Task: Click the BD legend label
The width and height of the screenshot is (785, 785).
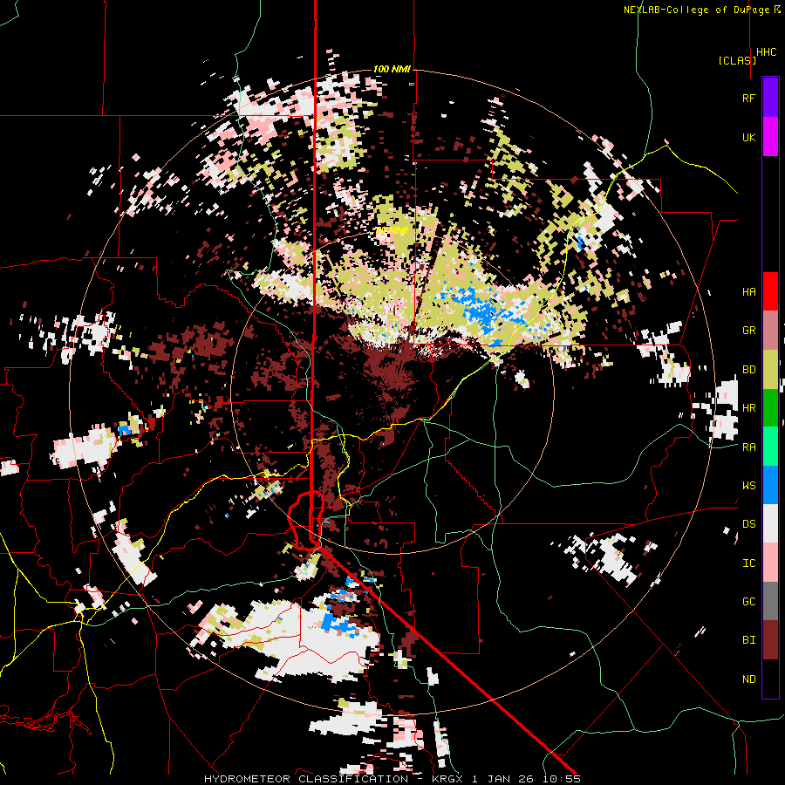Action: (748, 370)
